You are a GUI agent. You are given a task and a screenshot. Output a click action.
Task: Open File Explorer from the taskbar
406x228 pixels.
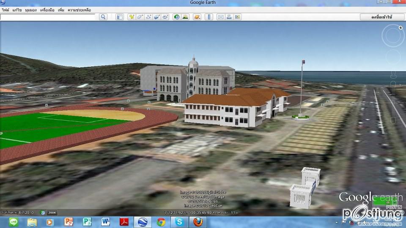click(32, 222)
